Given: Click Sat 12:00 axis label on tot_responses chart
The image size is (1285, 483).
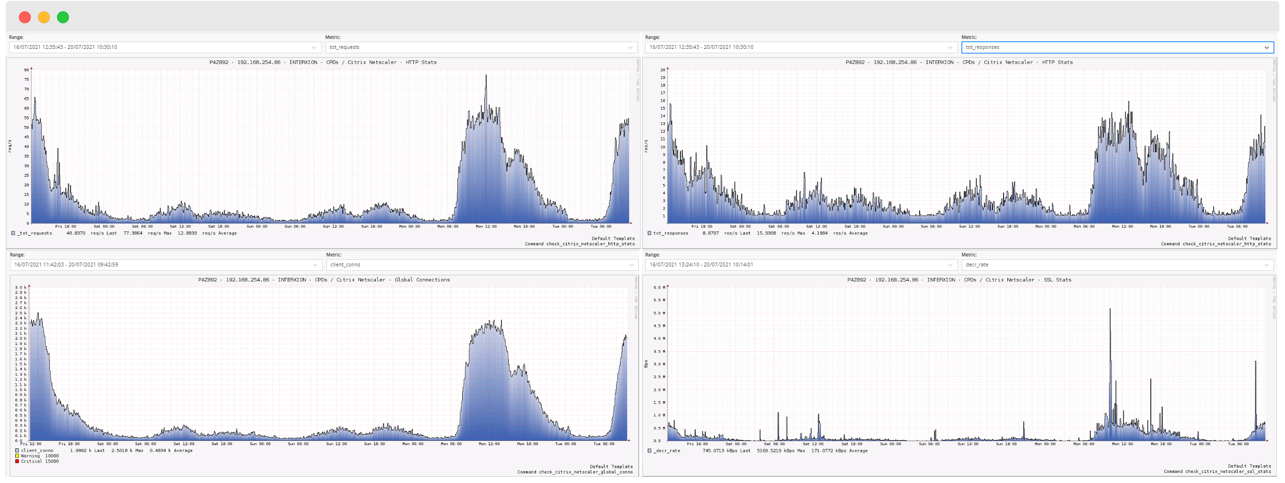Looking at the screenshot, I should click(817, 226).
